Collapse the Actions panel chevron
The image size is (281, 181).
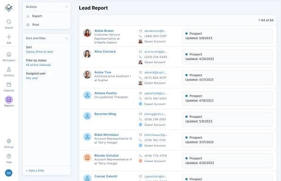pyautogui.click(x=67, y=7)
